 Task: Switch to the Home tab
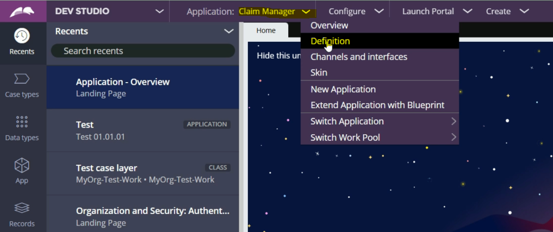click(x=266, y=30)
